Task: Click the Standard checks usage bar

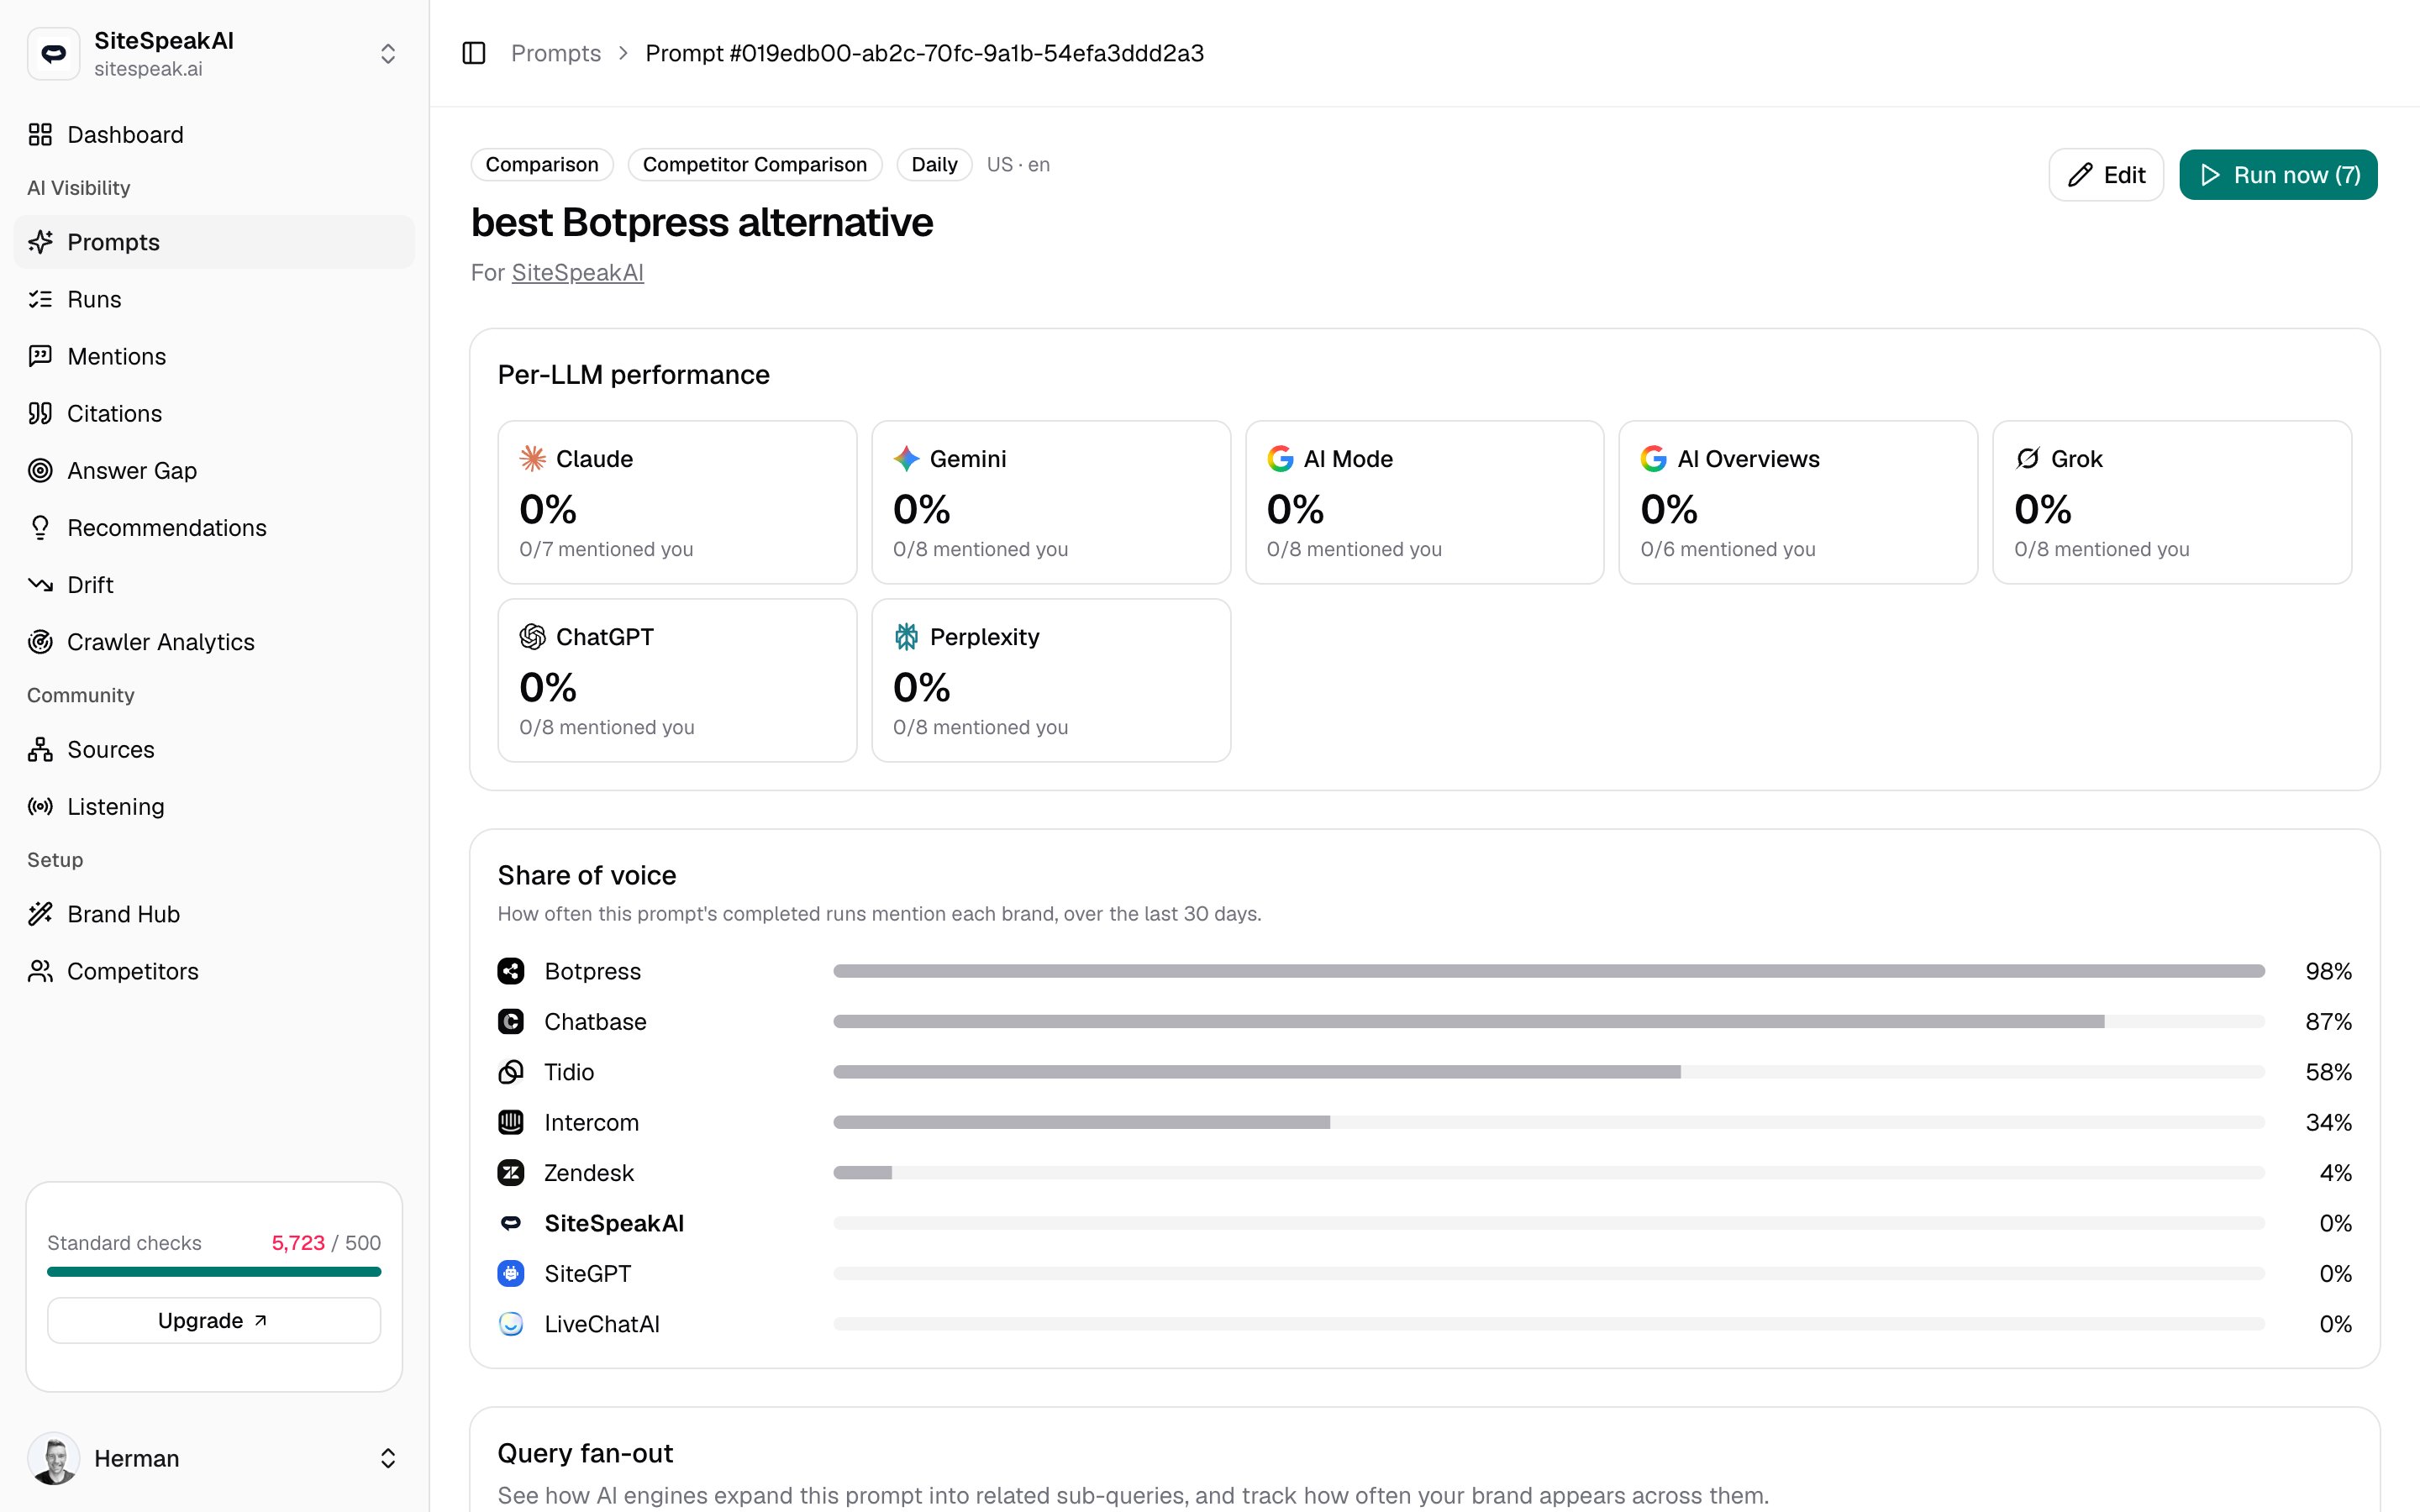Action: click(x=214, y=1272)
